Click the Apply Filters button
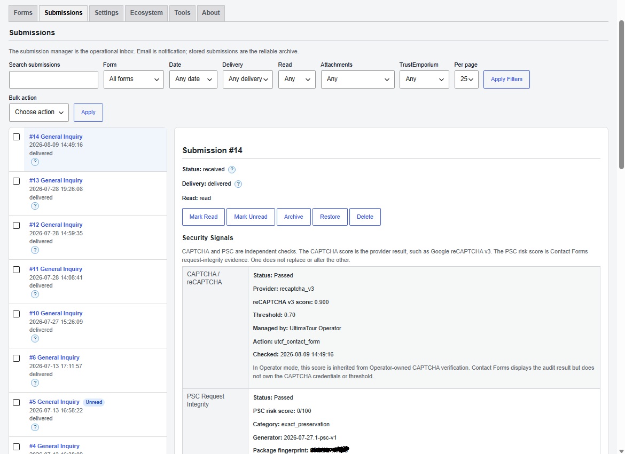The width and height of the screenshot is (625, 454). coord(506,79)
